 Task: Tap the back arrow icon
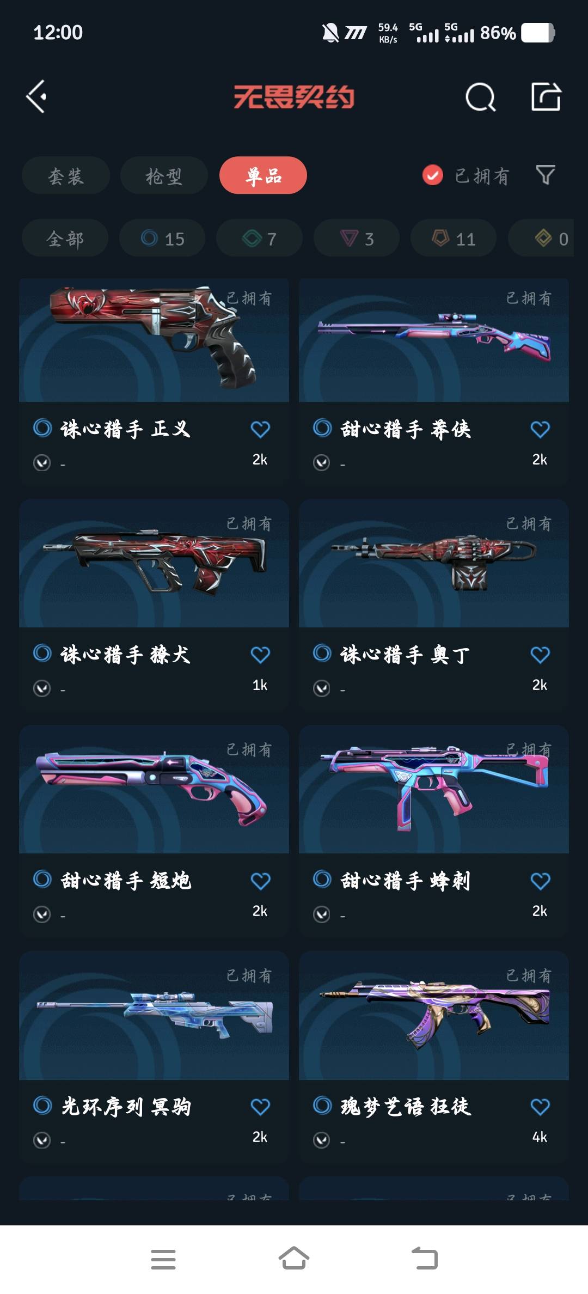click(36, 97)
